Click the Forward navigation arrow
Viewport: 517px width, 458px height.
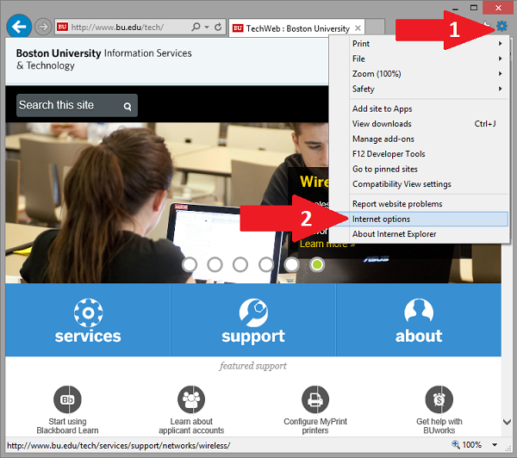click(43, 27)
